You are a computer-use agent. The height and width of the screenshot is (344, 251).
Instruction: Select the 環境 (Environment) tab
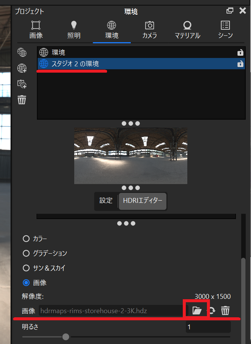pos(112,30)
